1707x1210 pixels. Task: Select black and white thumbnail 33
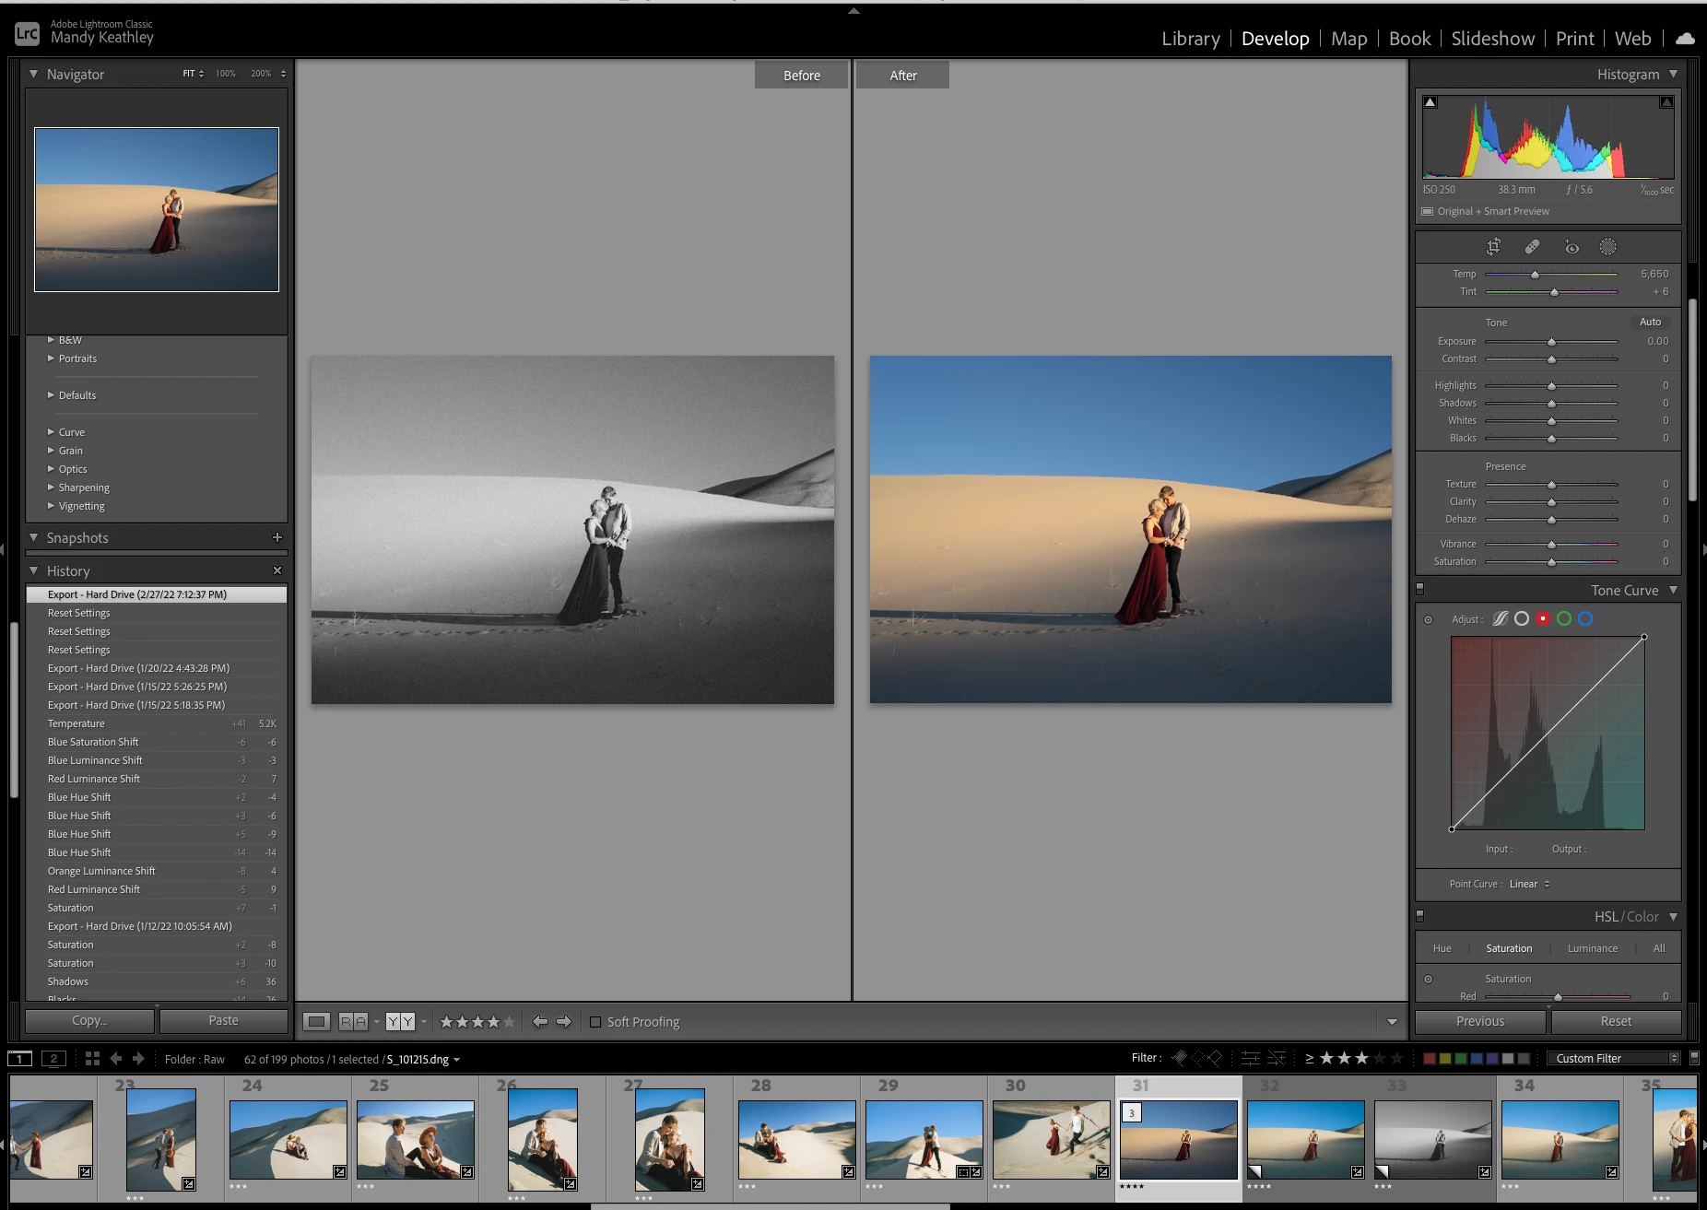tap(1433, 1139)
